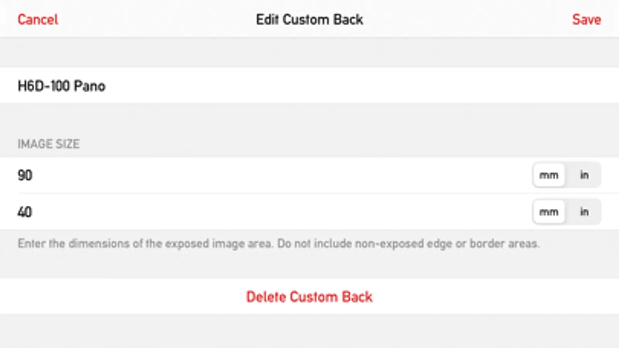This screenshot has height=348, width=619.
Task: Cancel editing the custom back
Action: [x=38, y=19]
